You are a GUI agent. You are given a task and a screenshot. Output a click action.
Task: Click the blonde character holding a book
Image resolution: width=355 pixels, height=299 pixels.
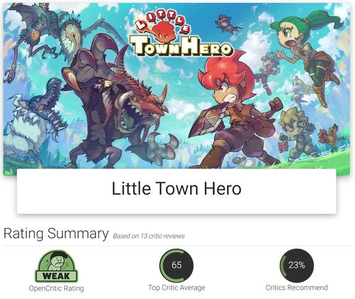[x=297, y=134]
